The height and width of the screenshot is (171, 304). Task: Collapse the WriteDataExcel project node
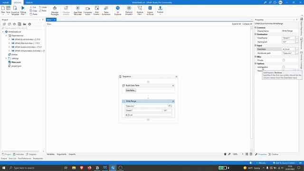(x=3, y=32)
